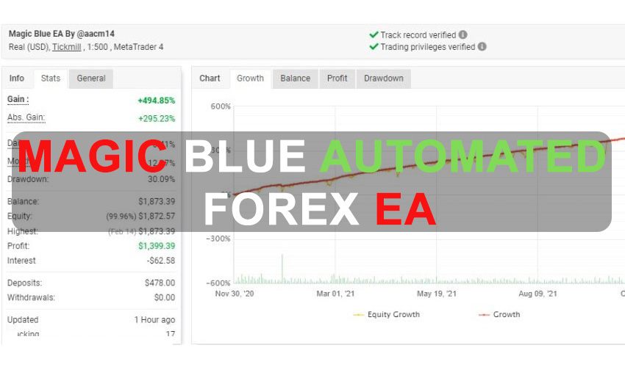Click the green checkmark beside Trading privileges verified
This screenshot has width=625, height=367.
pos(374,46)
